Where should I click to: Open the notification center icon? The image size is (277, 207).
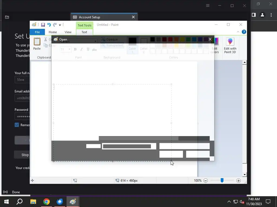[268, 202]
